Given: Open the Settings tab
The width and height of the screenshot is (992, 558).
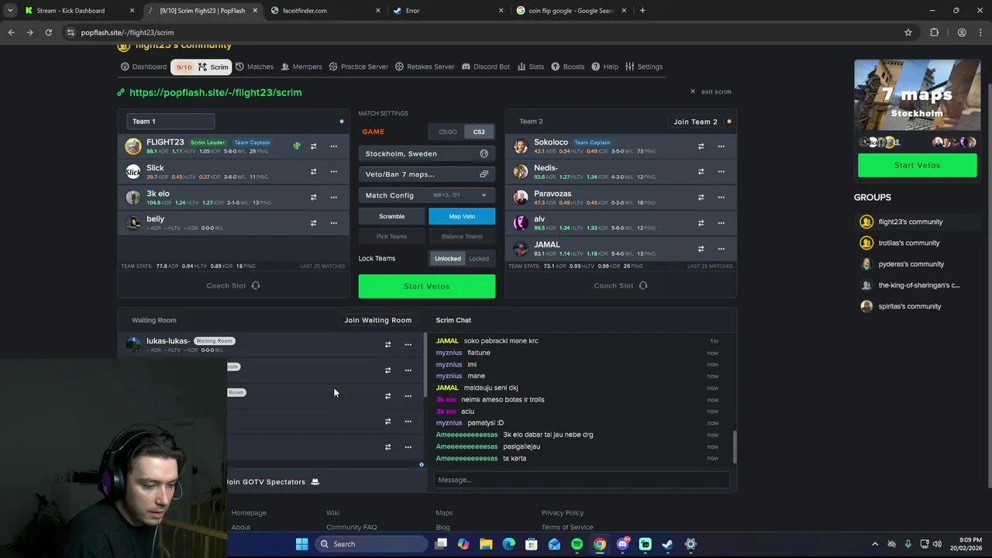Looking at the screenshot, I should (644, 67).
